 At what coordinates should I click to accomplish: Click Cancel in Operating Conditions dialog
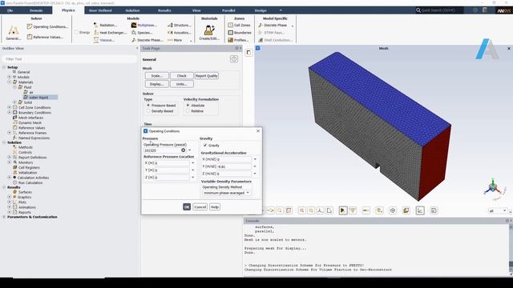(200, 207)
